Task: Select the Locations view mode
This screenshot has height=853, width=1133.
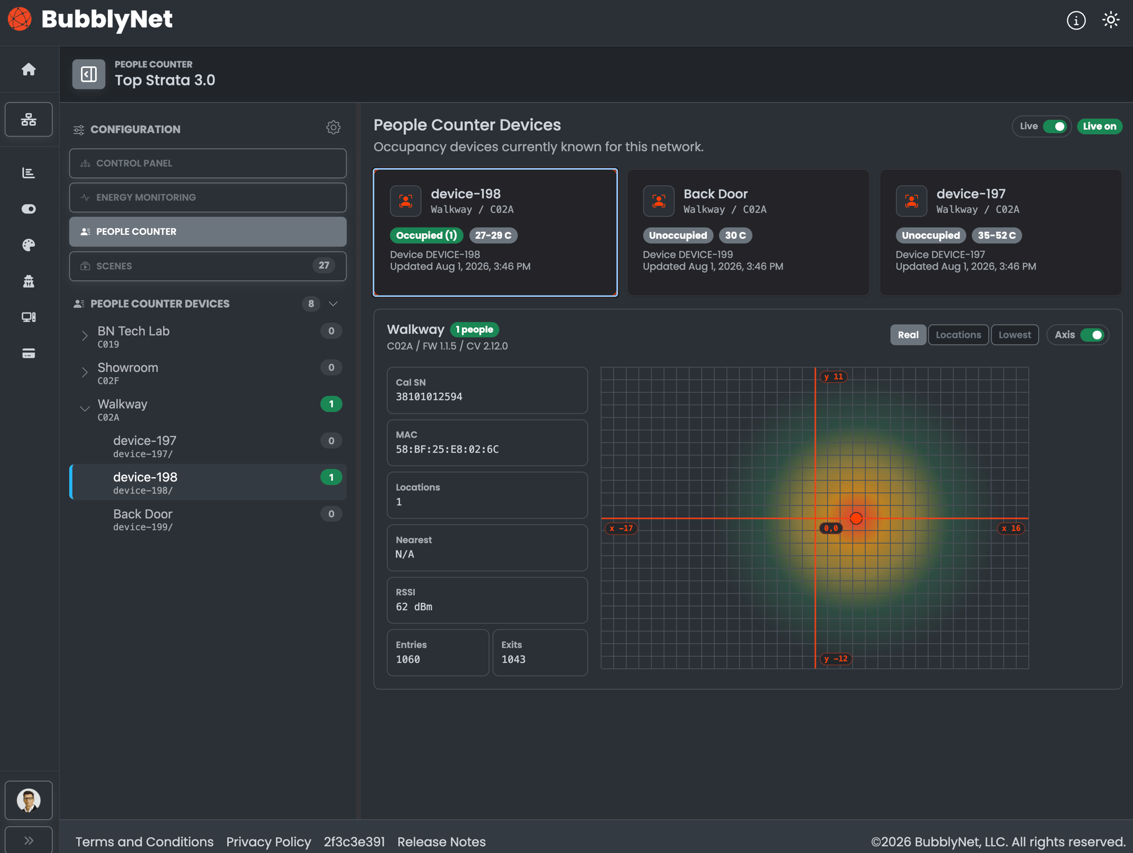Action: click(958, 335)
